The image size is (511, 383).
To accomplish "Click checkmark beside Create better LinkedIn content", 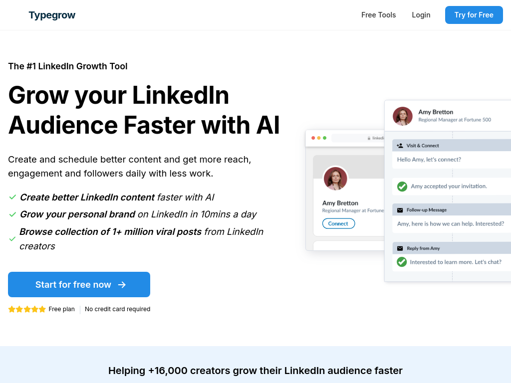I will (x=12, y=197).
